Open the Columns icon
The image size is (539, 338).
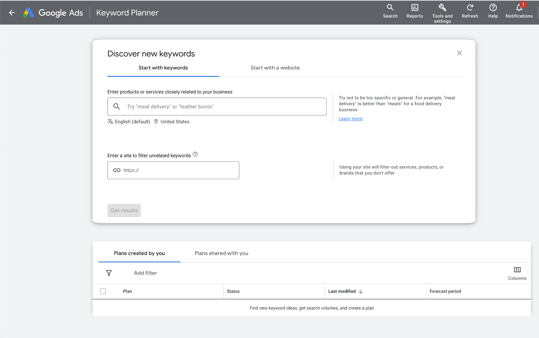517,270
